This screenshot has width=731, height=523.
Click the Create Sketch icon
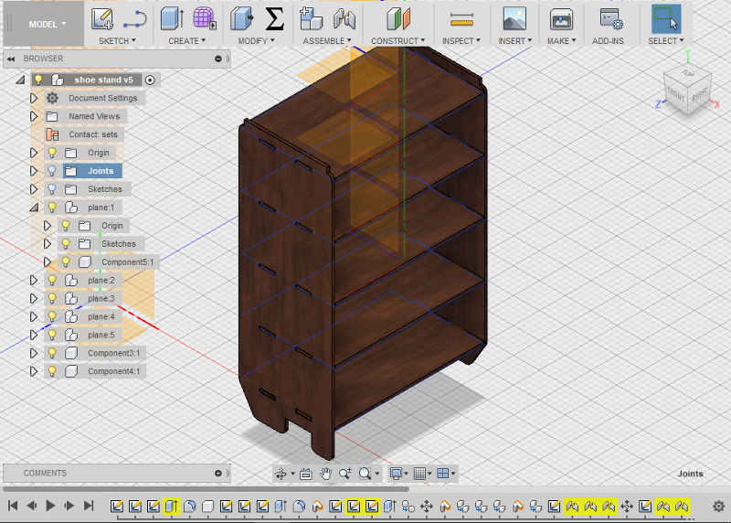click(x=102, y=19)
